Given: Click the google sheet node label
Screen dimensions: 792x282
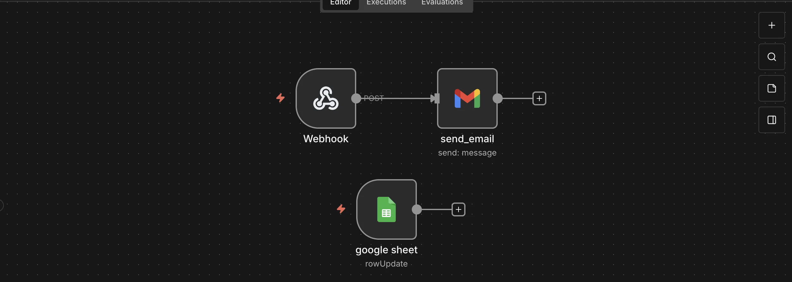Looking at the screenshot, I should pyautogui.click(x=387, y=250).
